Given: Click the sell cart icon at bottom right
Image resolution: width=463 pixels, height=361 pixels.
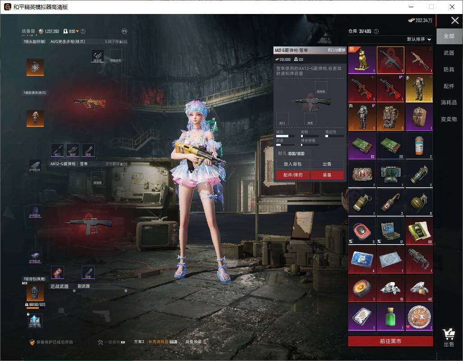Looking at the screenshot, I should [449, 338].
